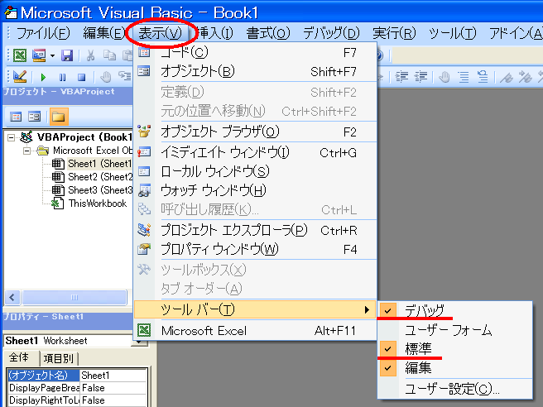
Task: Click the hand breakpoint icon on edit toolbar
Action: click(x=444, y=76)
